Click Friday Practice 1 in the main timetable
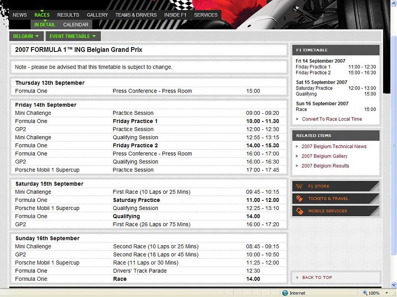 135,121
